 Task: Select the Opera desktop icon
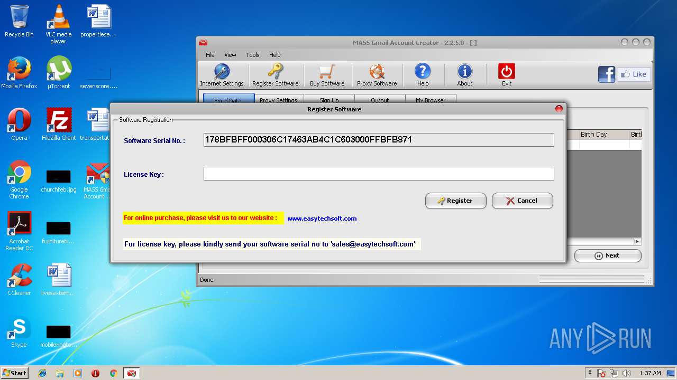tap(19, 125)
